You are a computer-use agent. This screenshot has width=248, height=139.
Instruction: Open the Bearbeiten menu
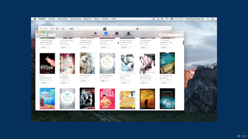click(x=62, y=19)
